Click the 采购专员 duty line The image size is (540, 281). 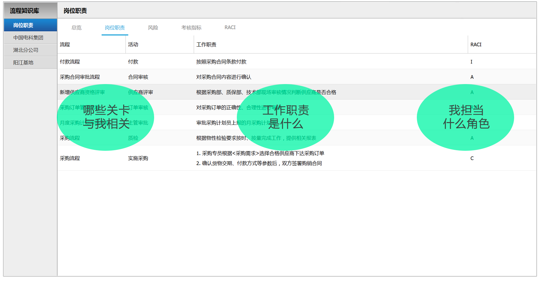(260, 153)
